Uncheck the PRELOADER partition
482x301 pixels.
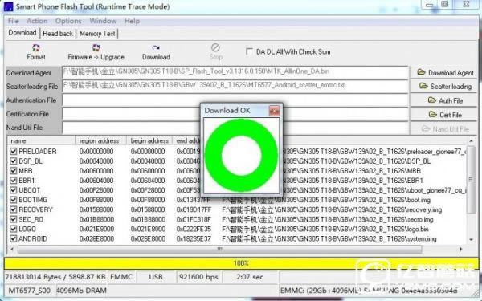pos(13,151)
